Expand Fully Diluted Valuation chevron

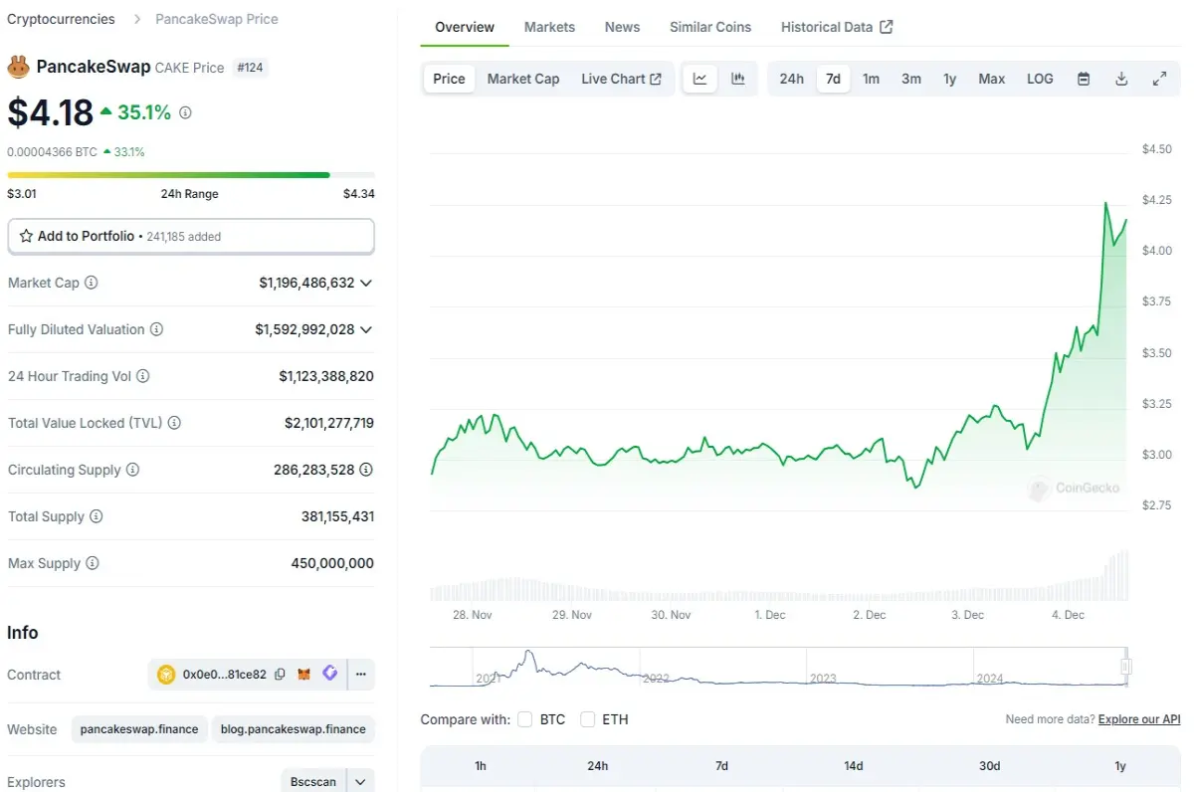[x=366, y=329]
